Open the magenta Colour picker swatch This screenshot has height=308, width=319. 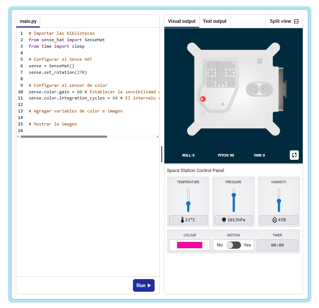(x=190, y=245)
